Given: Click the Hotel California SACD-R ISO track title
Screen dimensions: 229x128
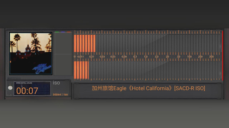Looking at the screenshot, I should (148, 88).
